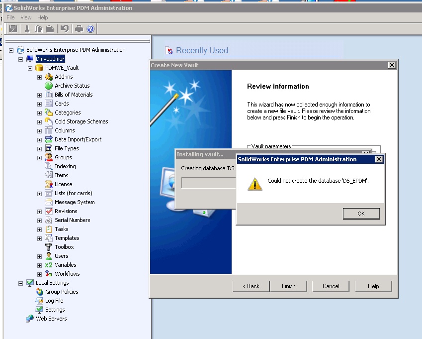
Task: Click the Cut scissors toolbar icon
Action: point(27,28)
